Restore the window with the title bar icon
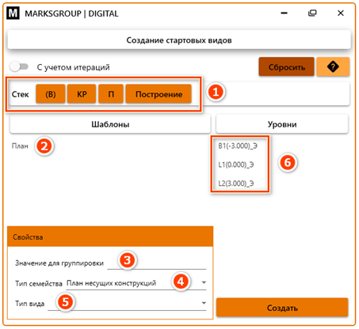The image size is (359, 329). [x=312, y=13]
